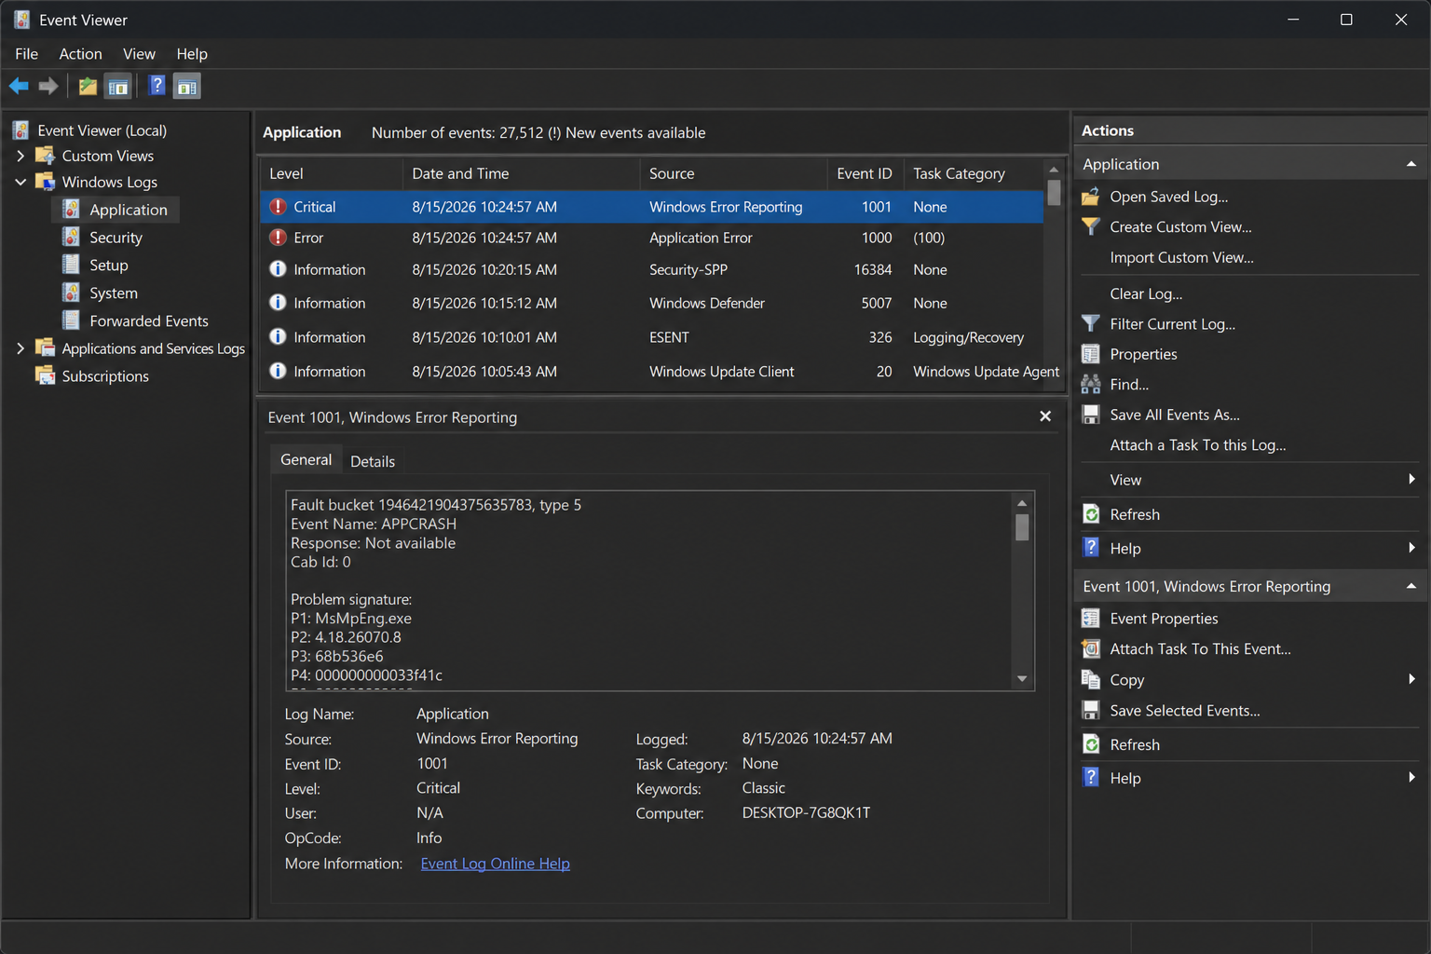Click the Security log icon in the tree
Image resolution: width=1431 pixels, height=954 pixels.
[x=71, y=238]
